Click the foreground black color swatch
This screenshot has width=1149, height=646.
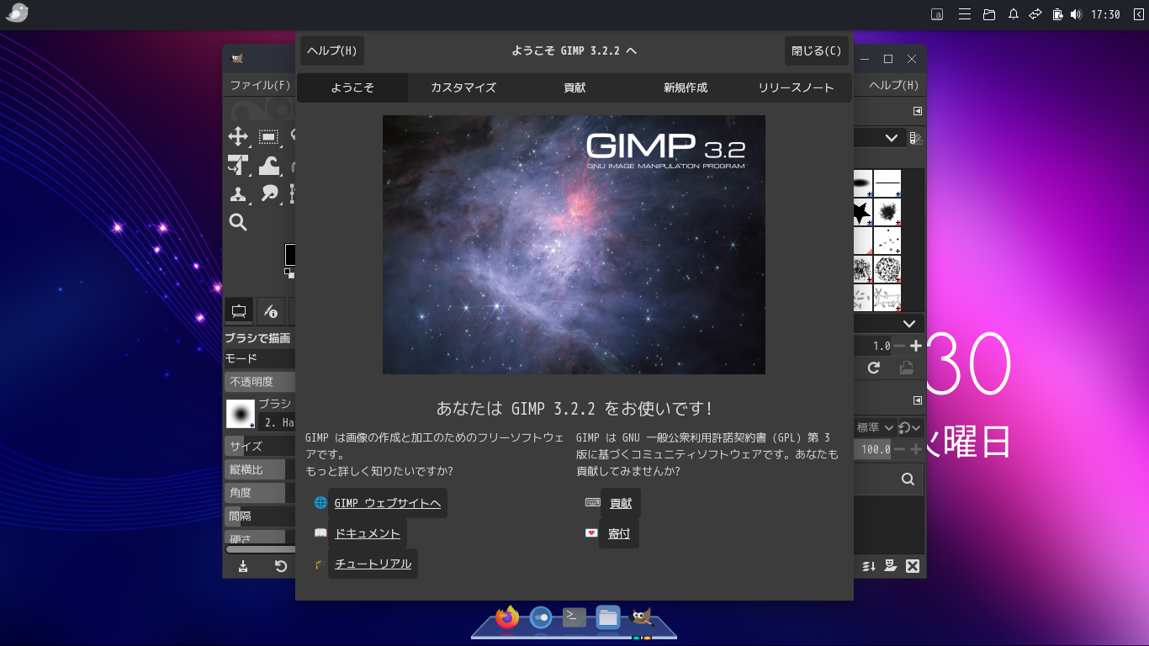[x=290, y=255]
